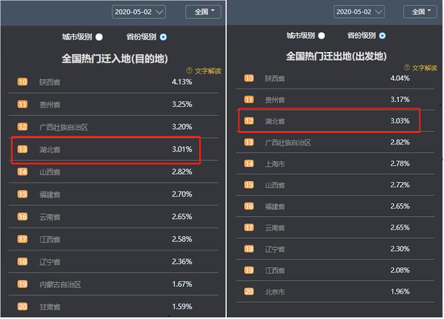Viewport: 444px width, 319px height.
Task: Open the 文字解读 link in left panel
Action: [x=208, y=71]
